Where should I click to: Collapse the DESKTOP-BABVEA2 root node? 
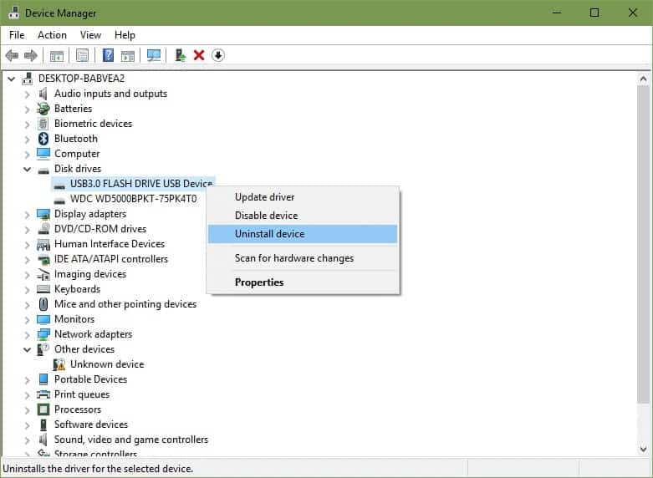point(11,79)
